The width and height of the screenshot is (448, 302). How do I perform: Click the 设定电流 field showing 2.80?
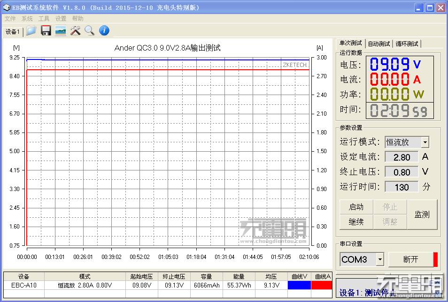402,157
